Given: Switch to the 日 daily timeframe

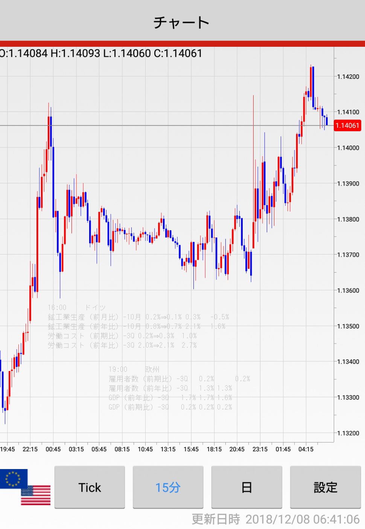Looking at the screenshot, I should pos(246,487).
